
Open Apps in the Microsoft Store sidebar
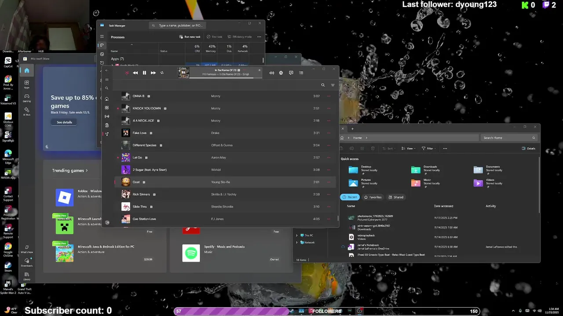coord(27,84)
